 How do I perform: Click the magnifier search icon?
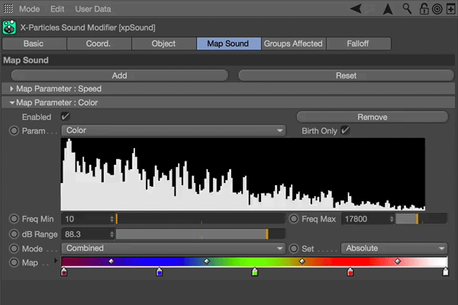pyautogui.click(x=407, y=8)
